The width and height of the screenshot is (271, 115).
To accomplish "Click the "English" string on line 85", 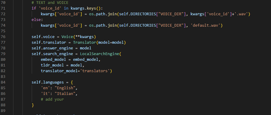I will click(x=65, y=88).
